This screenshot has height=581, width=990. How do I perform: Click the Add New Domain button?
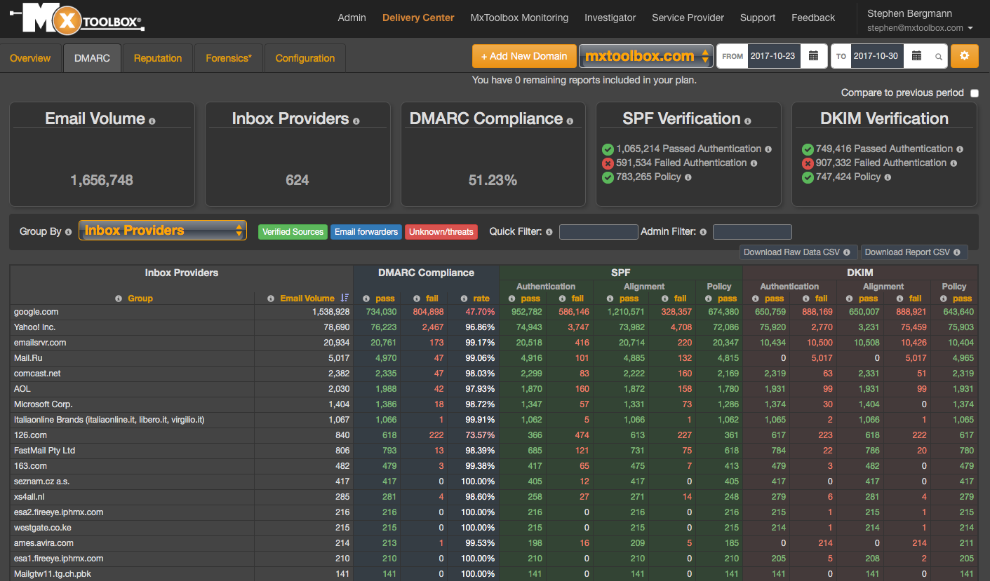point(524,56)
